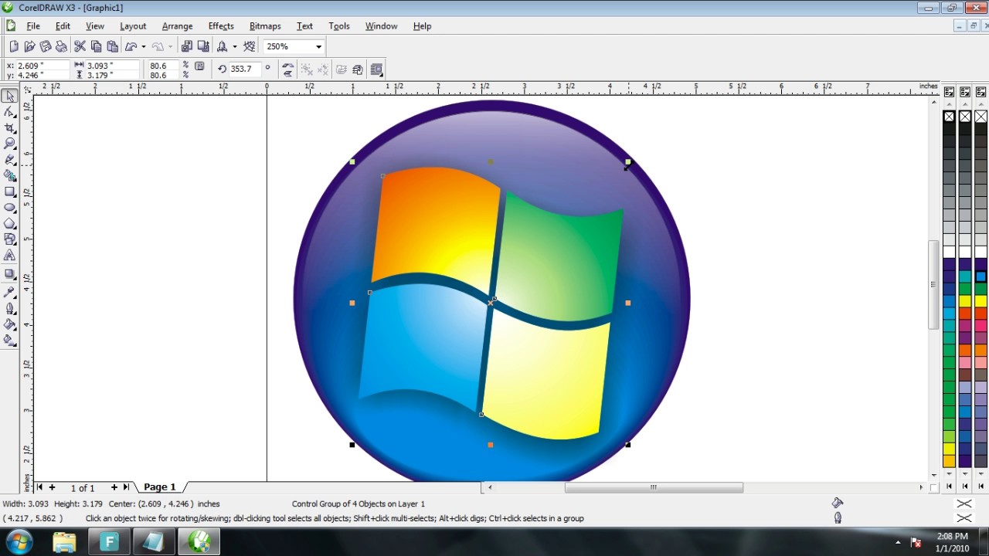Pick the highlighted blue swatch in right palette

(981, 276)
